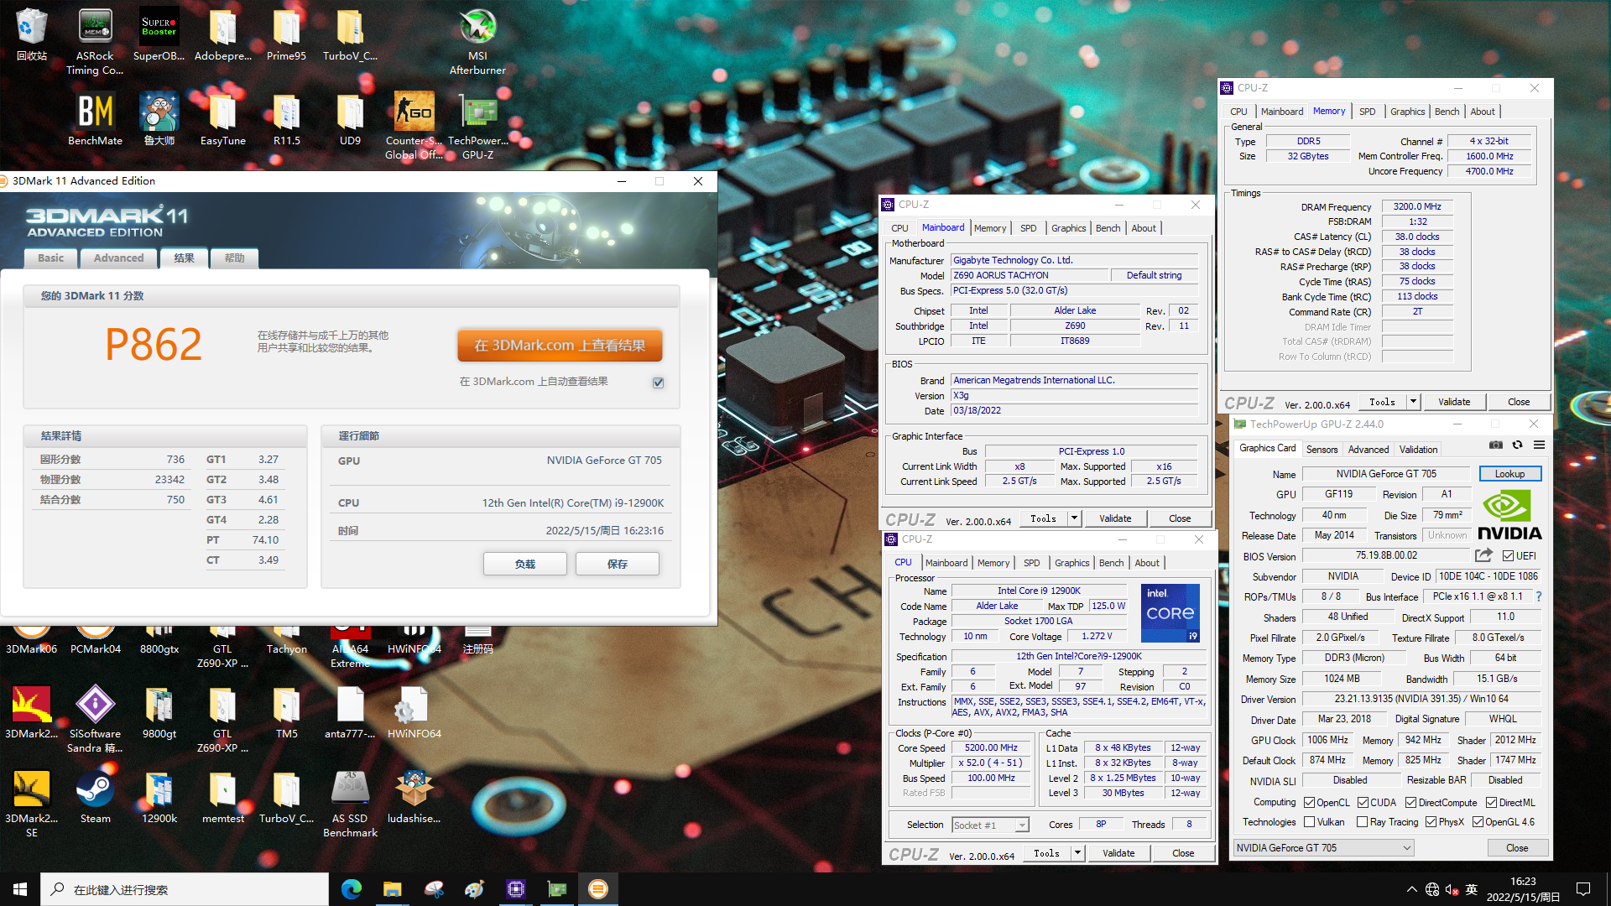Open the SPD tab in CPU-Z Memory window
The width and height of the screenshot is (1611, 906).
pos(1368,112)
